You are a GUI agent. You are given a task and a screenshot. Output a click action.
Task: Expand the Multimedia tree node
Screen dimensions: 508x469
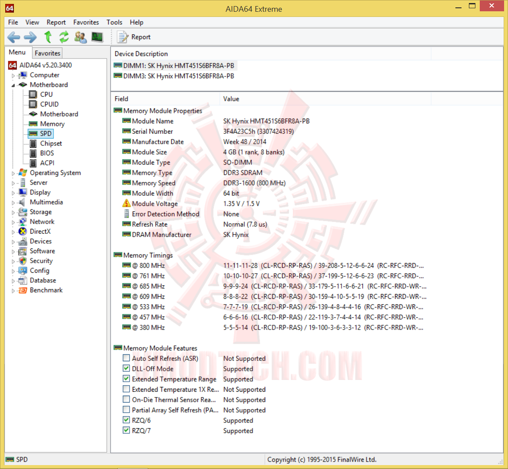[x=13, y=203]
